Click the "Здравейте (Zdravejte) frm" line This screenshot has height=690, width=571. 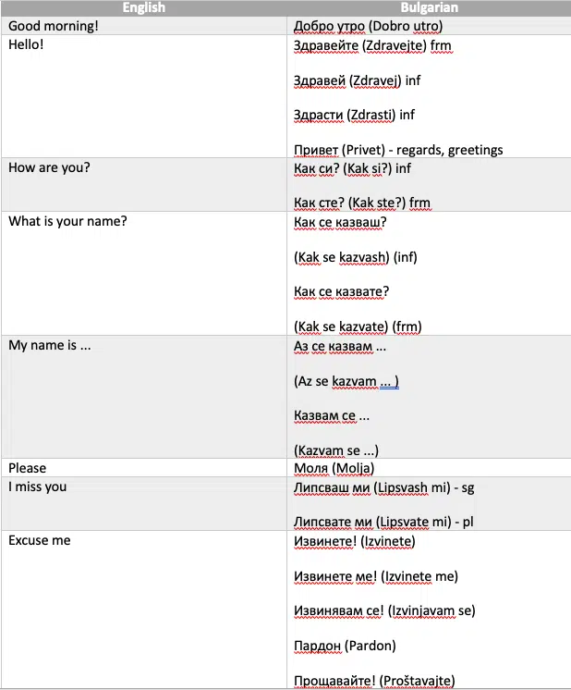tap(371, 44)
